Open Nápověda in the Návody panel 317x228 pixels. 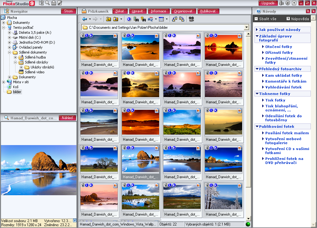tap(298, 19)
